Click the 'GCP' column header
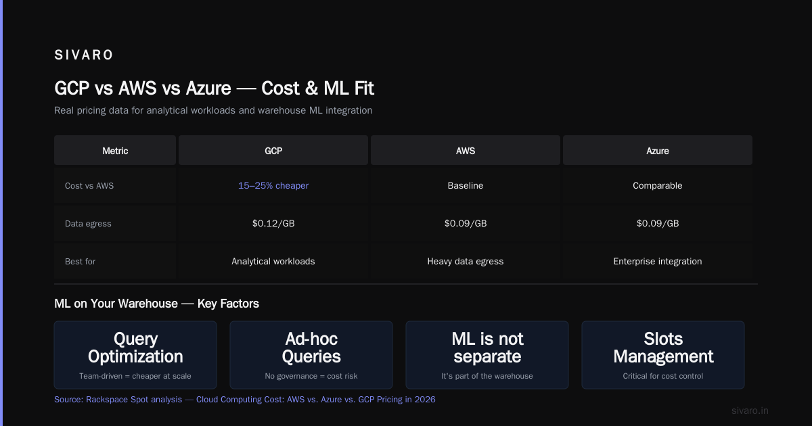Viewport: 812px width, 426px height. pos(273,151)
